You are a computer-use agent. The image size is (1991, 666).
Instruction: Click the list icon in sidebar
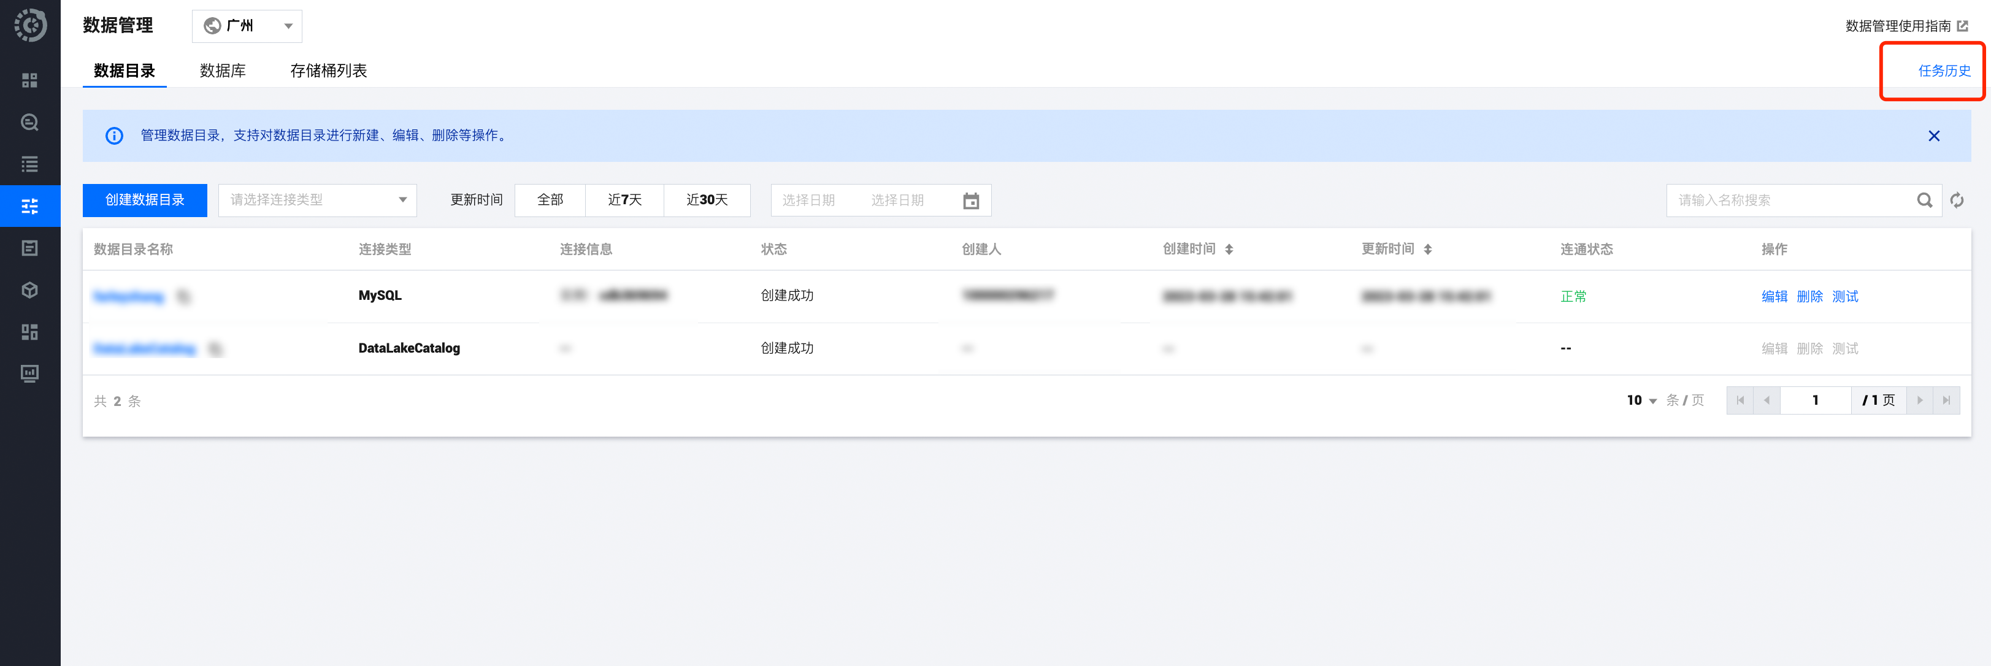29,164
